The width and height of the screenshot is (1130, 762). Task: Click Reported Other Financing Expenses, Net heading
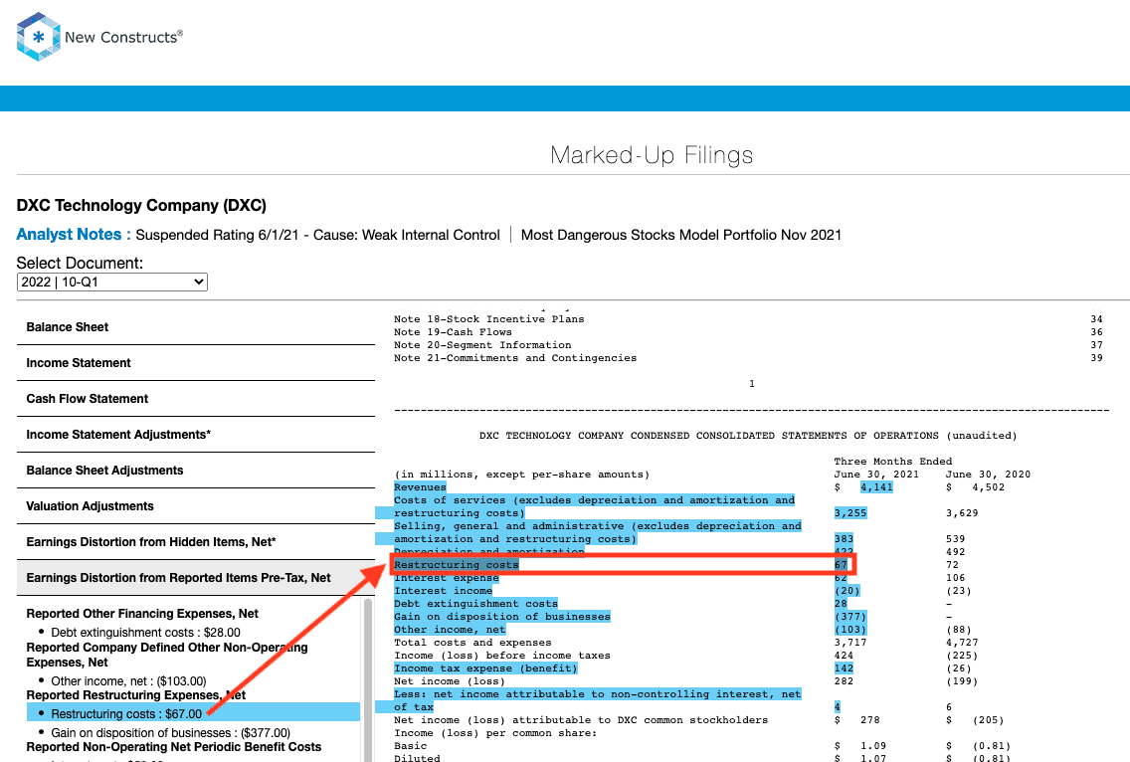[x=142, y=614]
